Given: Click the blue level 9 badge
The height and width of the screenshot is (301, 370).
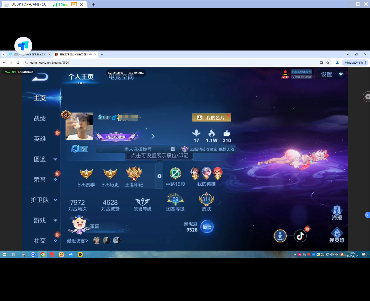Looking at the screenshot, I should pyautogui.click(x=80, y=149).
